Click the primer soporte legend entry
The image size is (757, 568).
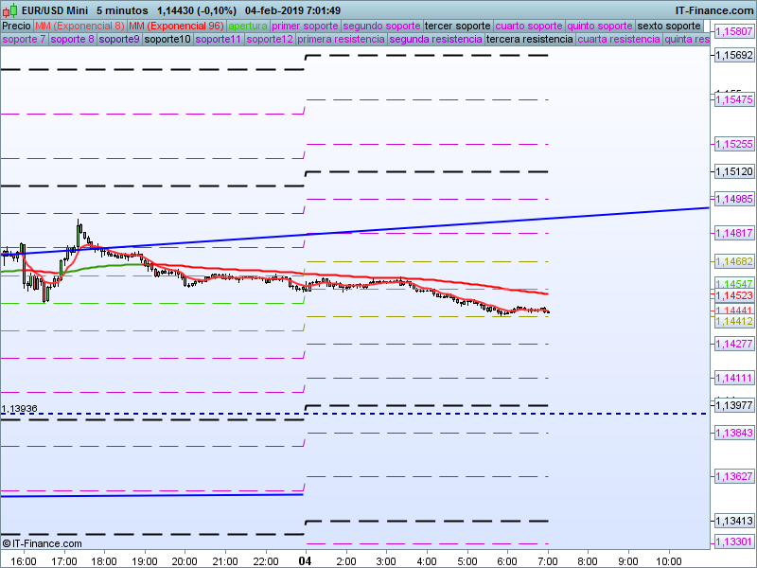point(304,26)
